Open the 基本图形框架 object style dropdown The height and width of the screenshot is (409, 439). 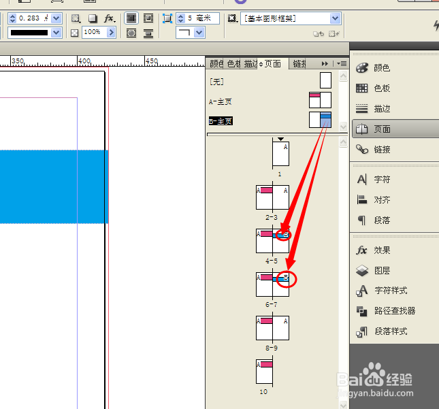coord(335,18)
